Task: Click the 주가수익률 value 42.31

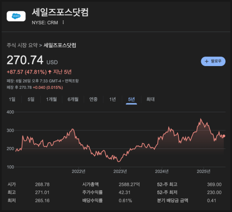Action: 124,193
